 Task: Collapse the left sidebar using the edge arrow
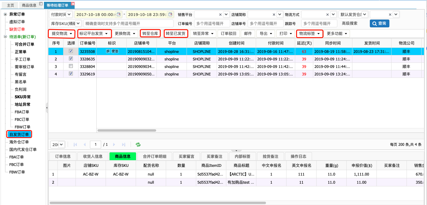pyautogui.click(x=47, y=107)
